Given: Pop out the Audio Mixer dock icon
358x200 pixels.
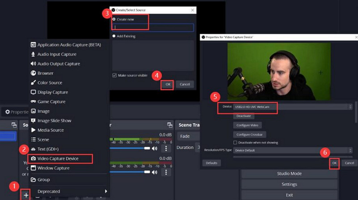Looking at the screenshot, I should [170, 125].
